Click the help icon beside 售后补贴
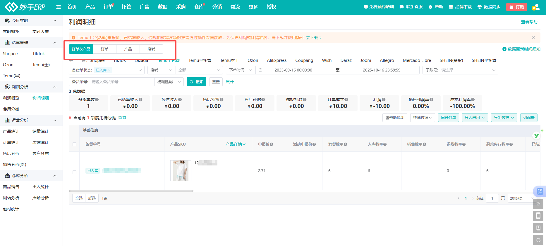 (263, 100)
